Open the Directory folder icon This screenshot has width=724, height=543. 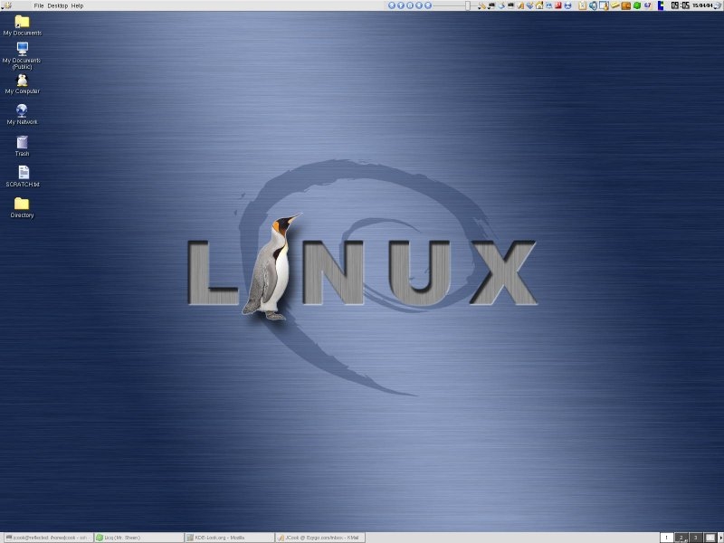[x=22, y=204]
